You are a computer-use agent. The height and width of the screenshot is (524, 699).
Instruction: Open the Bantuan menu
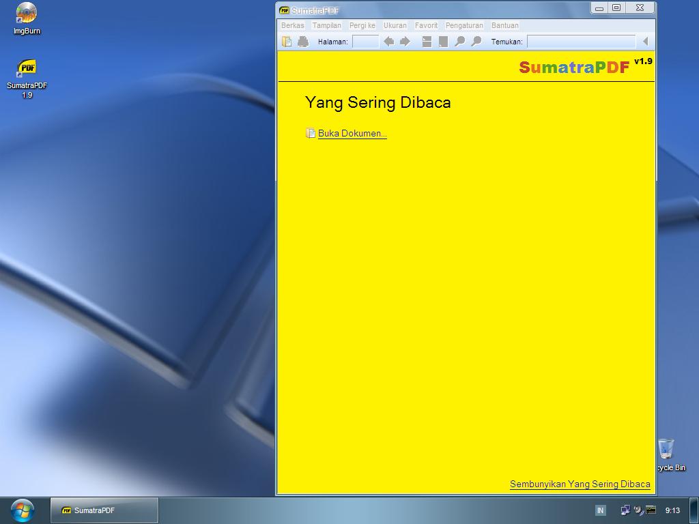[x=505, y=25]
